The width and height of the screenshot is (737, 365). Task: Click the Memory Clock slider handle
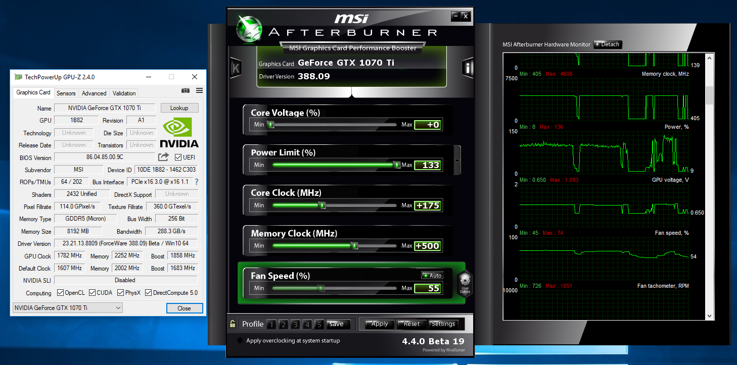355,245
